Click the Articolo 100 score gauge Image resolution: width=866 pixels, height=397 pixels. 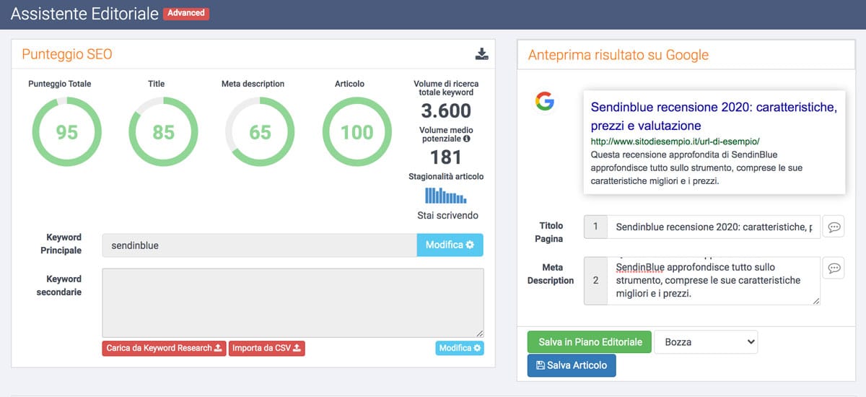click(x=357, y=132)
